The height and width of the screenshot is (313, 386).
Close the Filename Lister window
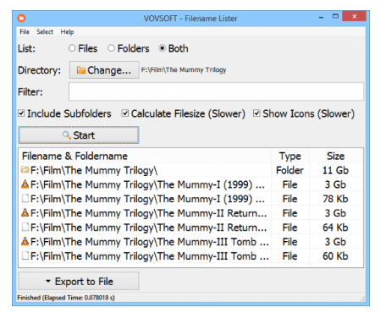click(x=355, y=16)
